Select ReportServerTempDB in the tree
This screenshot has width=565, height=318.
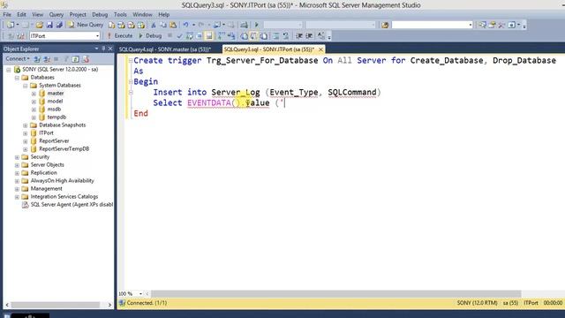pyautogui.click(x=64, y=149)
